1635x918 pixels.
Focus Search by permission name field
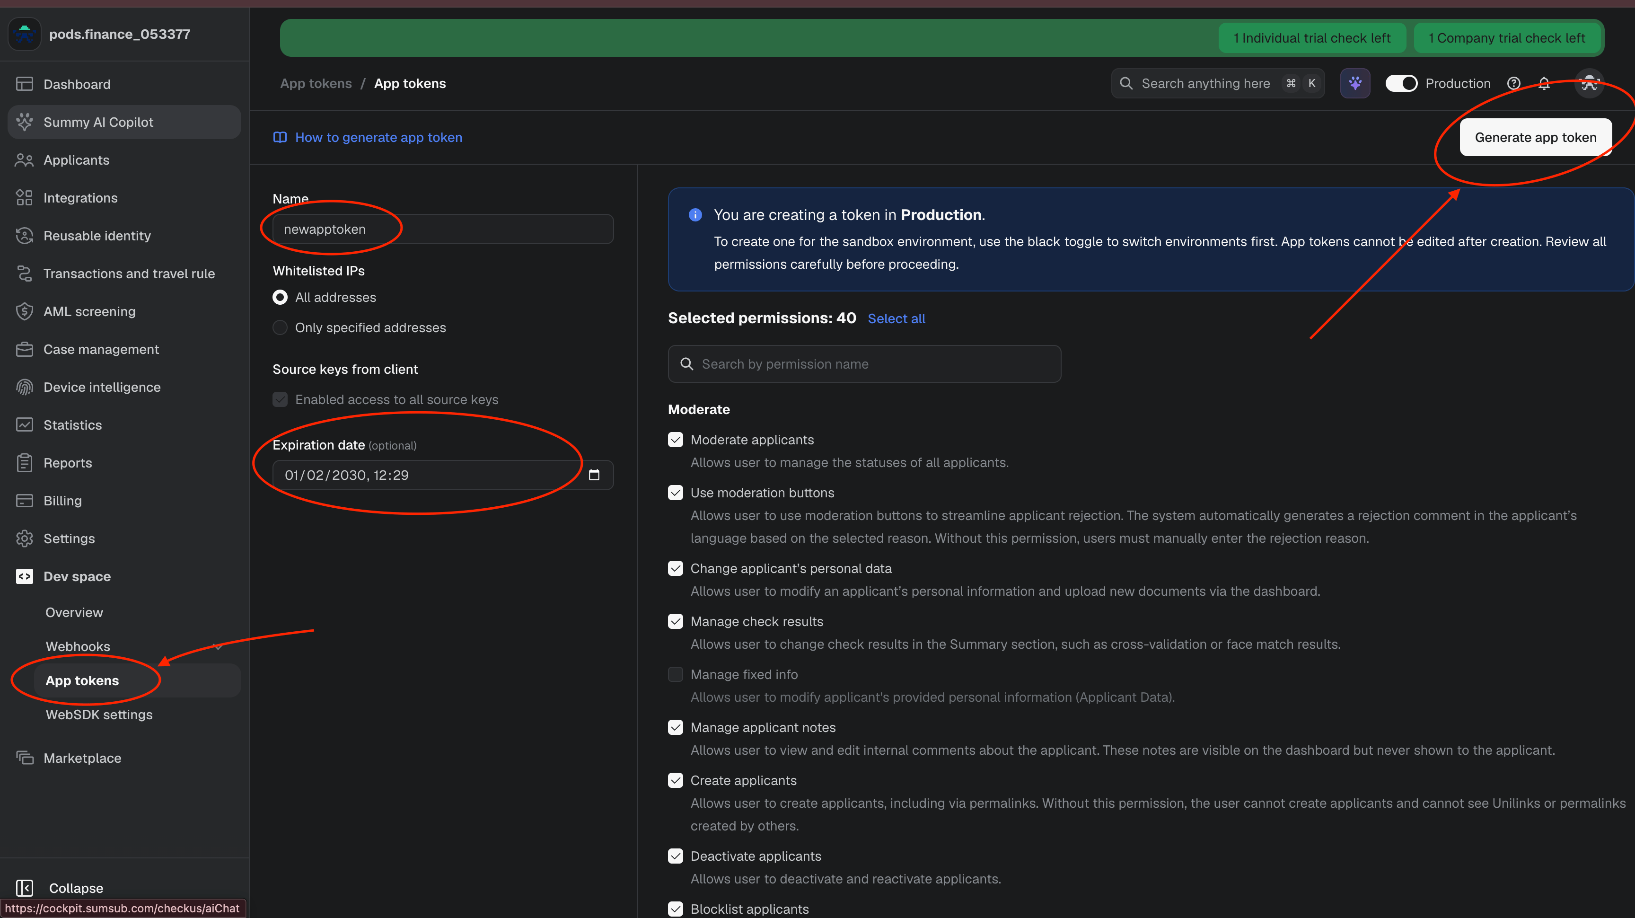pos(864,364)
